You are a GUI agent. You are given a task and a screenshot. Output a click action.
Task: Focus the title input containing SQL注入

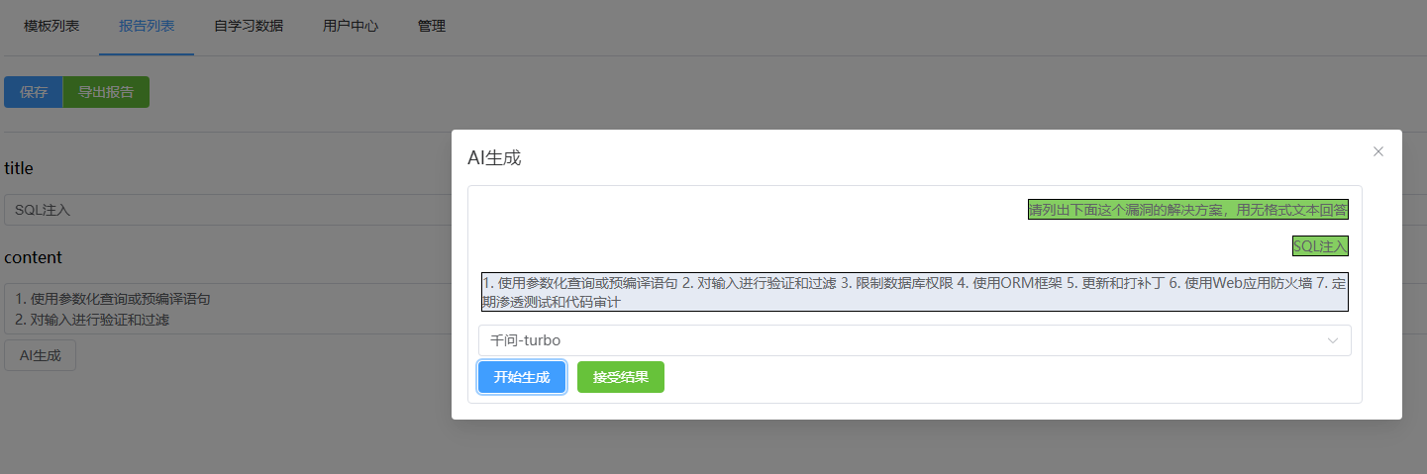[x=226, y=210]
